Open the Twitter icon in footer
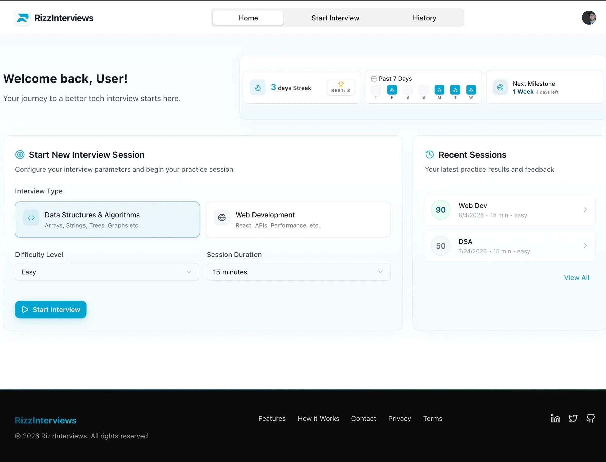Screen dimensions: 606x462 coord(573,418)
